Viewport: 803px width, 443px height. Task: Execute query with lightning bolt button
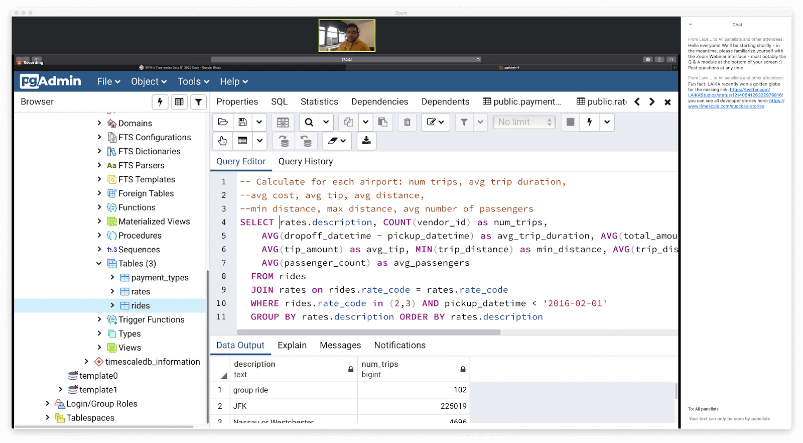click(x=590, y=122)
